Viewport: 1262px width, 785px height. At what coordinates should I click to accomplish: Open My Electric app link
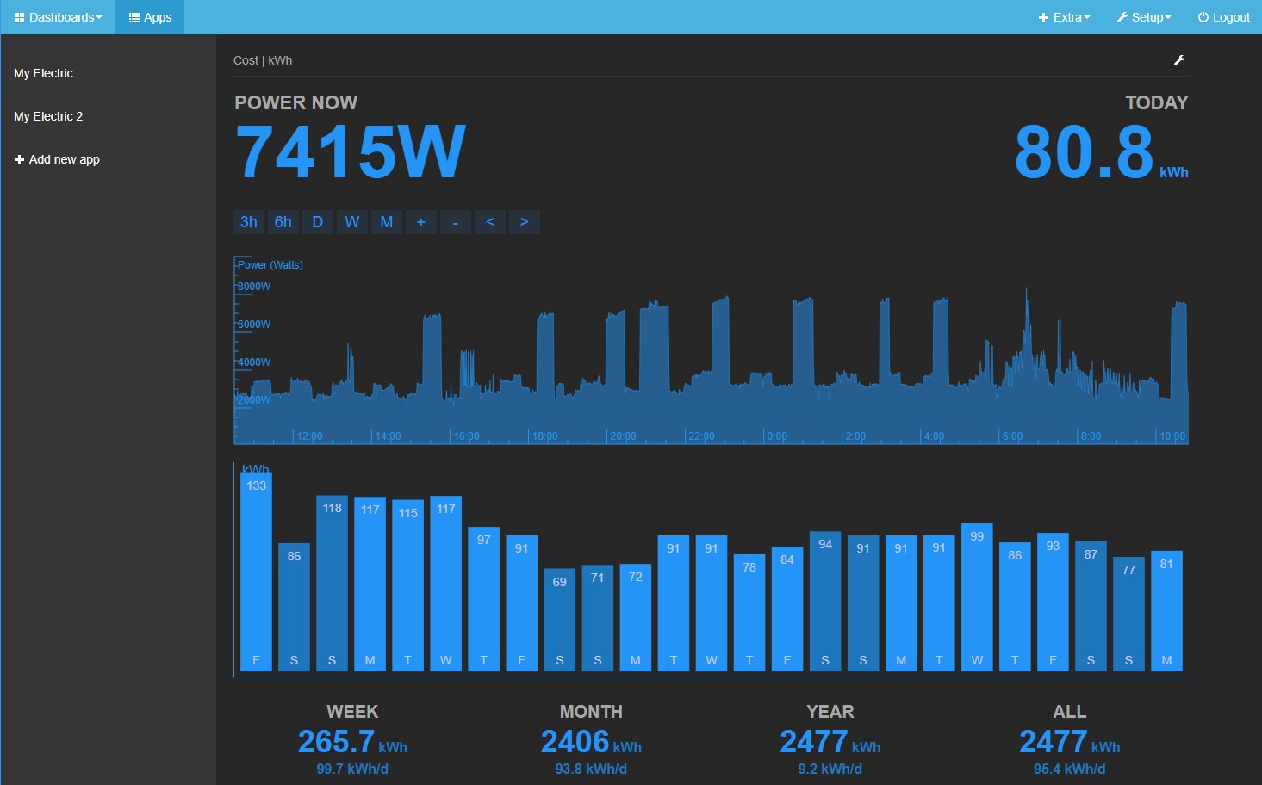43,73
